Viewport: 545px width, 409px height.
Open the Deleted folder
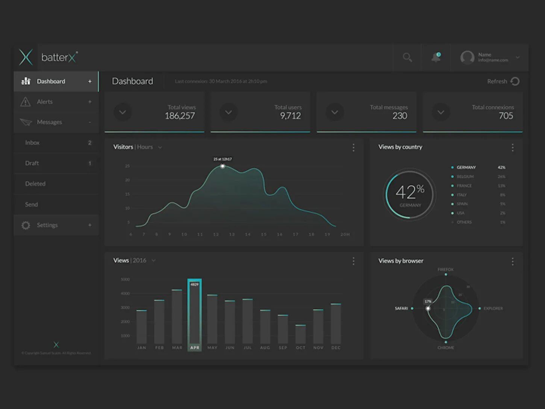[56, 184]
